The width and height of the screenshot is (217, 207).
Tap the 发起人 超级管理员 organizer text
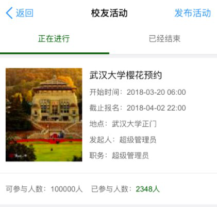tap(123, 140)
